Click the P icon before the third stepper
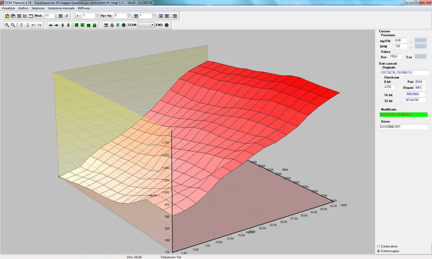Image resolution: width=432 pixels, height=259 pixels. [136, 16]
